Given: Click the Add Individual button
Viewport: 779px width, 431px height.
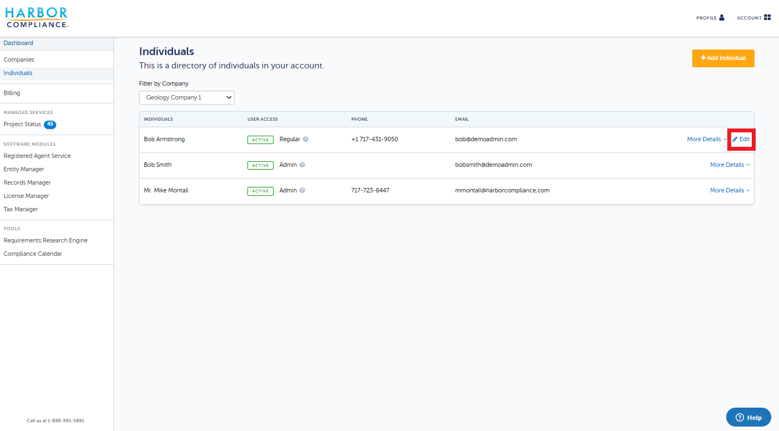Looking at the screenshot, I should pos(723,58).
